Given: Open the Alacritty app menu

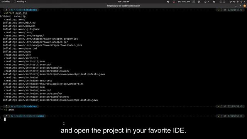Looking at the screenshot, I should (x=20, y=2).
